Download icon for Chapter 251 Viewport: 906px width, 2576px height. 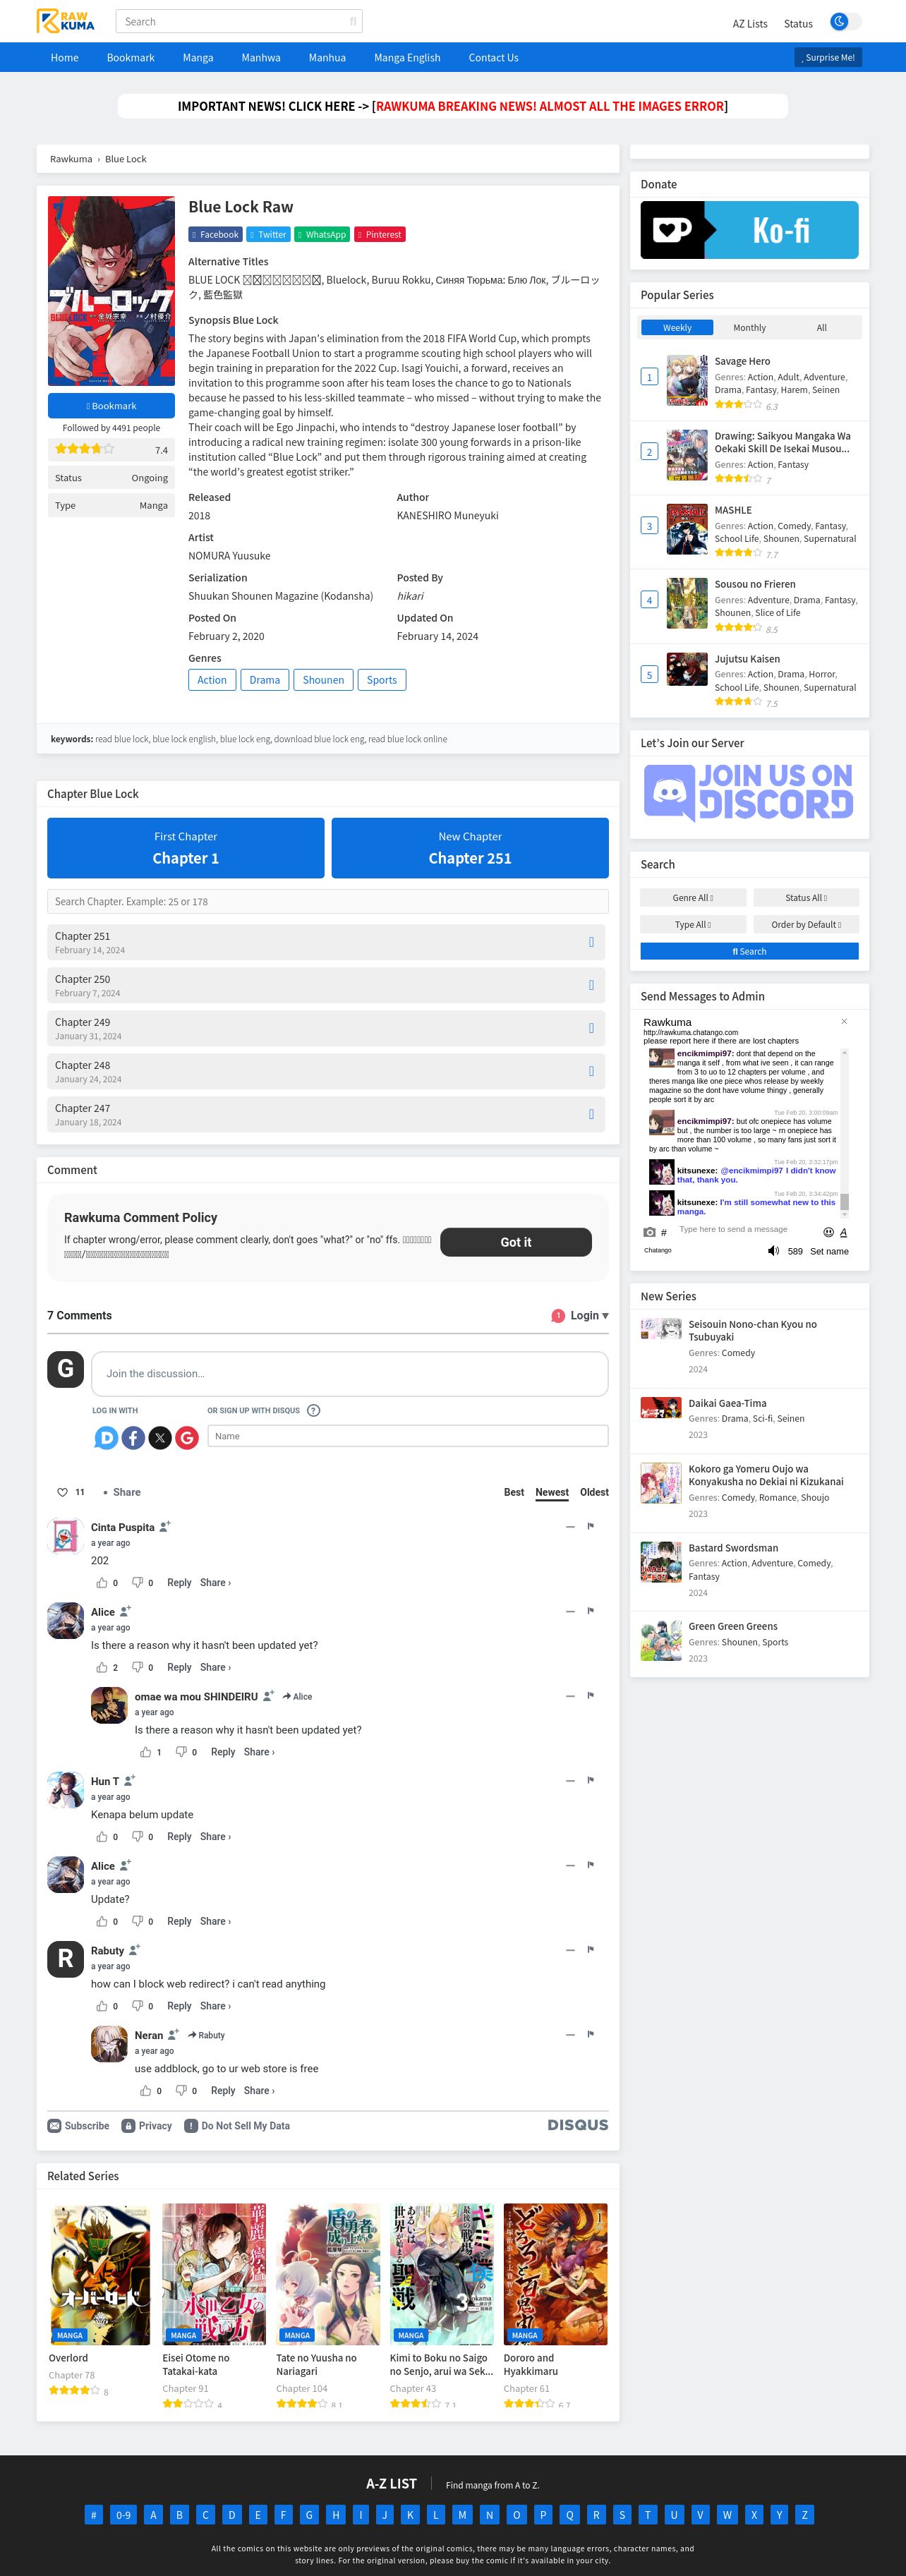591,942
